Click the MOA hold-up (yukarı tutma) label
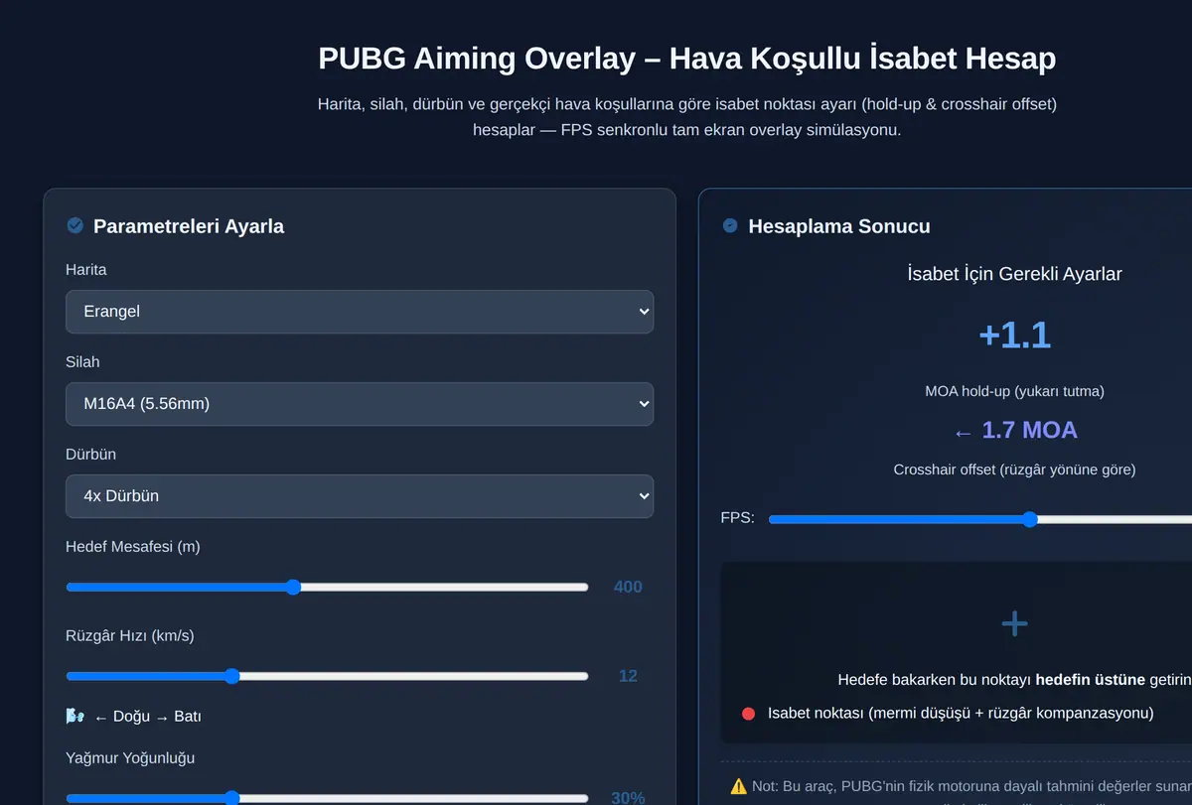The height and width of the screenshot is (805, 1192). [1014, 391]
